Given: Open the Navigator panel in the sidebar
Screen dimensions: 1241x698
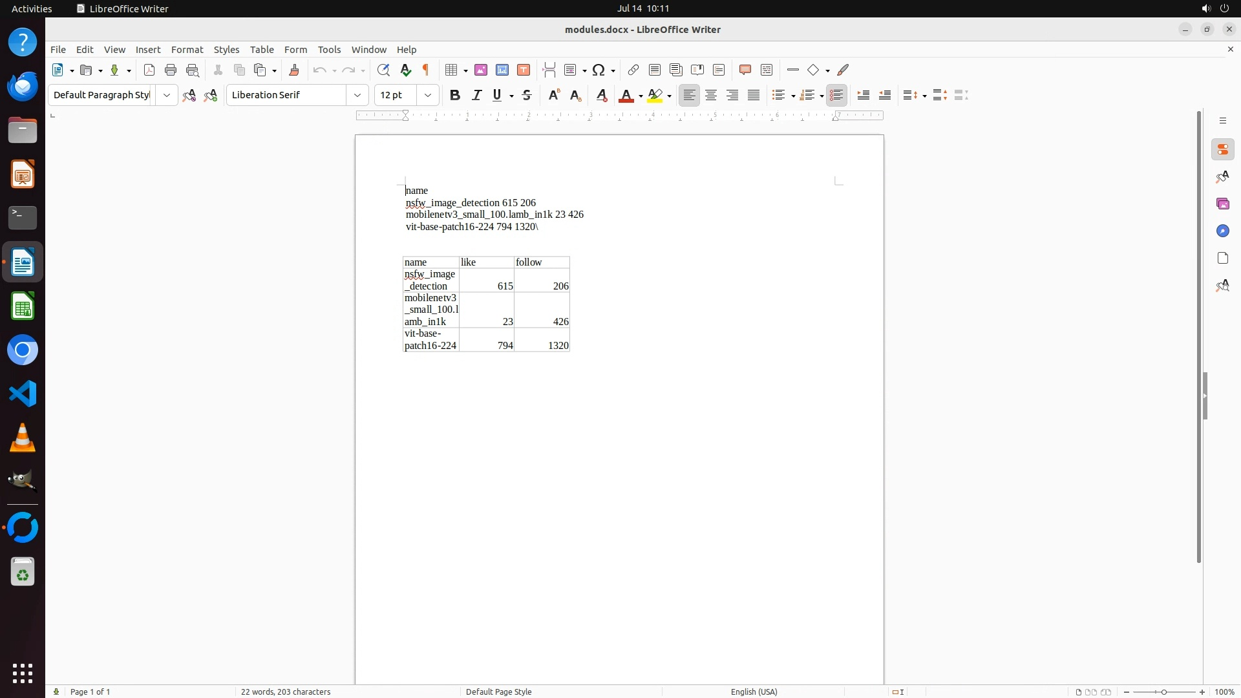Looking at the screenshot, I should click(x=1222, y=231).
